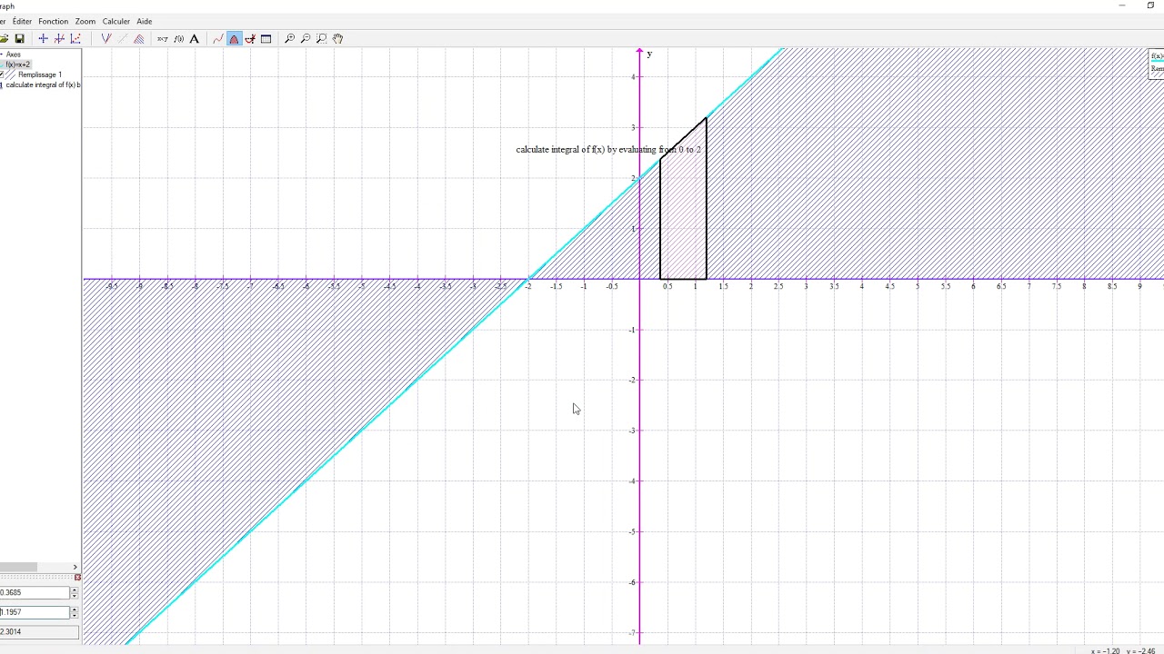Select the zoom window icon

pos(322,38)
